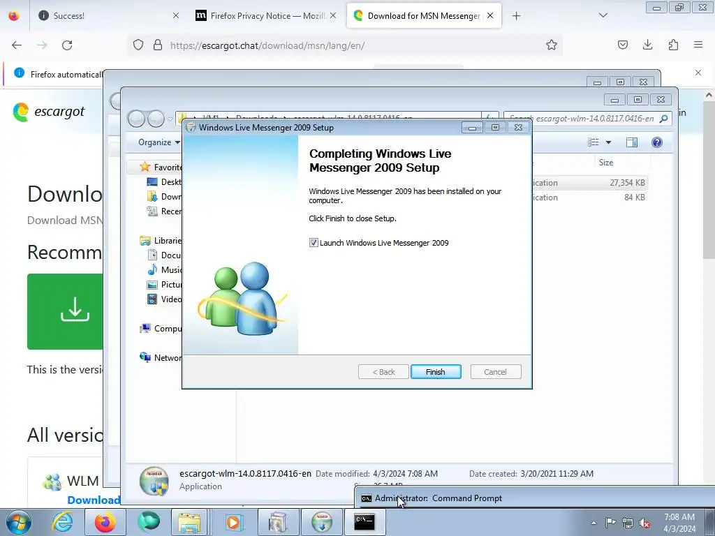The width and height of the screenshot is (715, 536).
Task: Select Libraries in navigation pane
Action: [x=161, y=241]
